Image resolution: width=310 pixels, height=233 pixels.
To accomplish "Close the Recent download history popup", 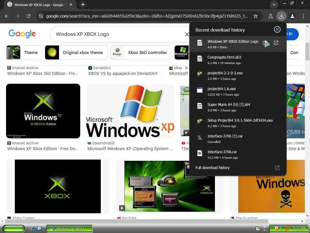I will pyautogui.click(x=277, y=29).
